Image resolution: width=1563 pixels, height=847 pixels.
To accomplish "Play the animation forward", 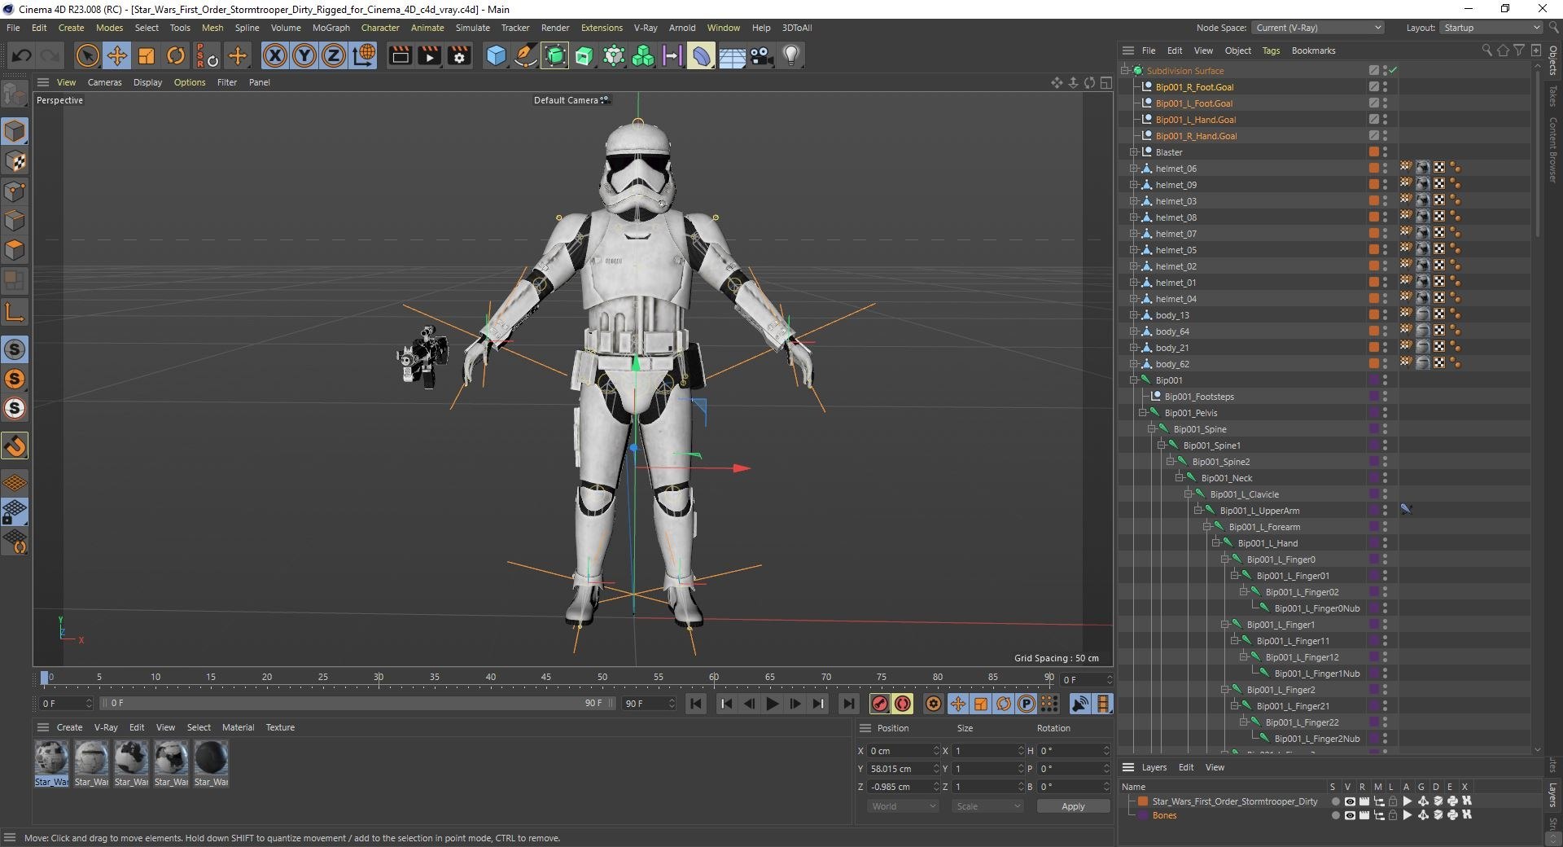I will pyautogui.click(x=773, y=704).
